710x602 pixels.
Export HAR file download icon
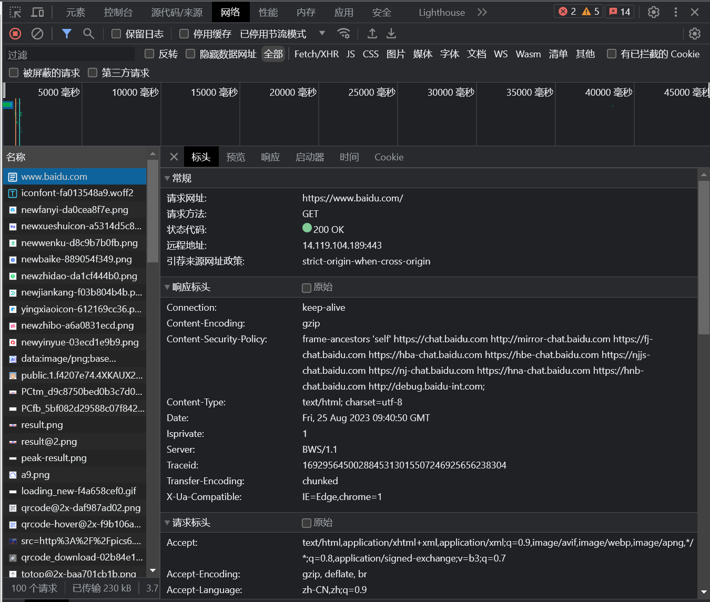click(x=391, y=34)
